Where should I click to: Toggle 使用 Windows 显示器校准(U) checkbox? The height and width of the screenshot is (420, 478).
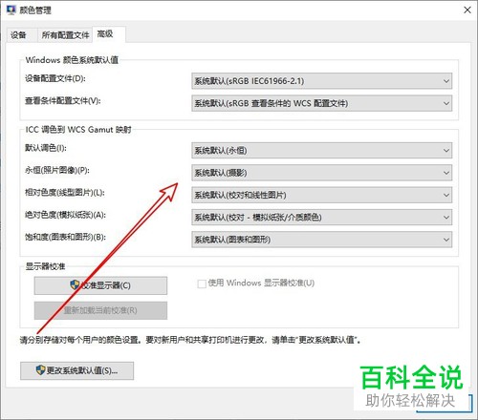202,283
